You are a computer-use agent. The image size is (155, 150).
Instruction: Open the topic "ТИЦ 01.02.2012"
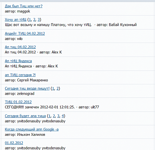18,102
